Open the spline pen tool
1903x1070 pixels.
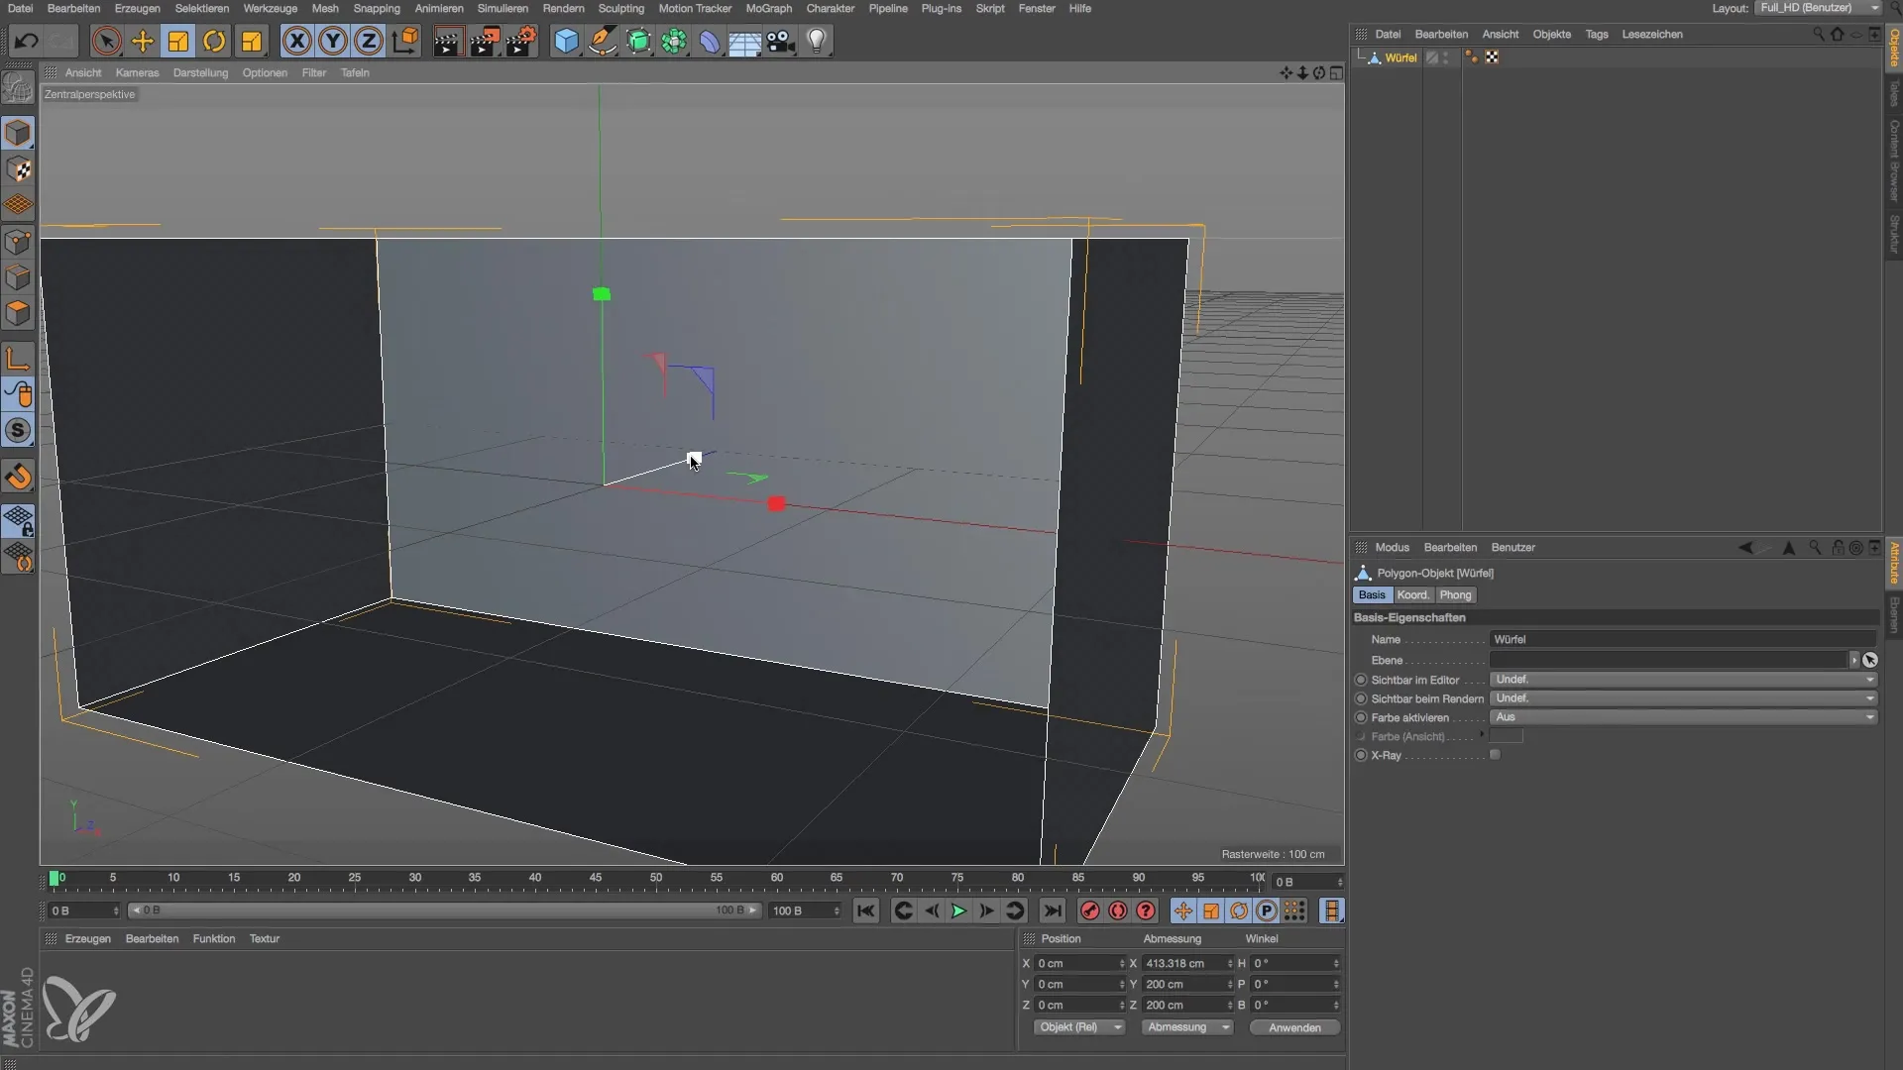(x=602, y=41)
